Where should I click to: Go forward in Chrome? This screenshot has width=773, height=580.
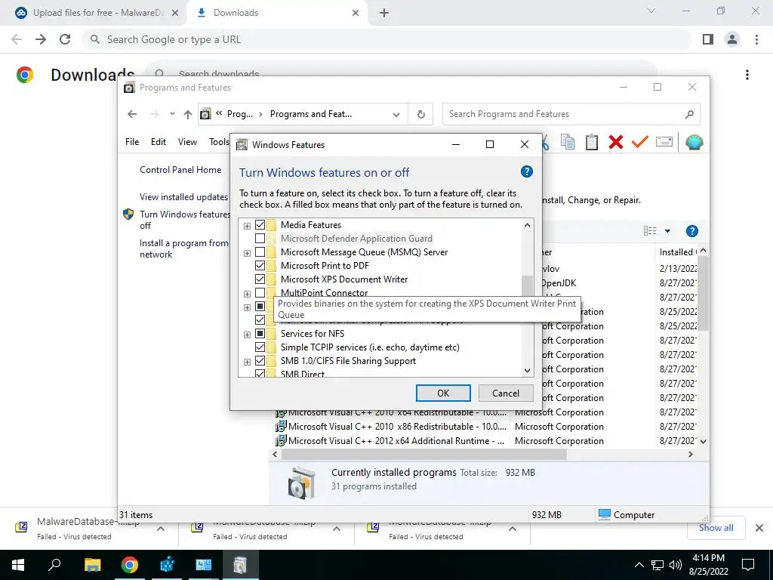point(41,39)
